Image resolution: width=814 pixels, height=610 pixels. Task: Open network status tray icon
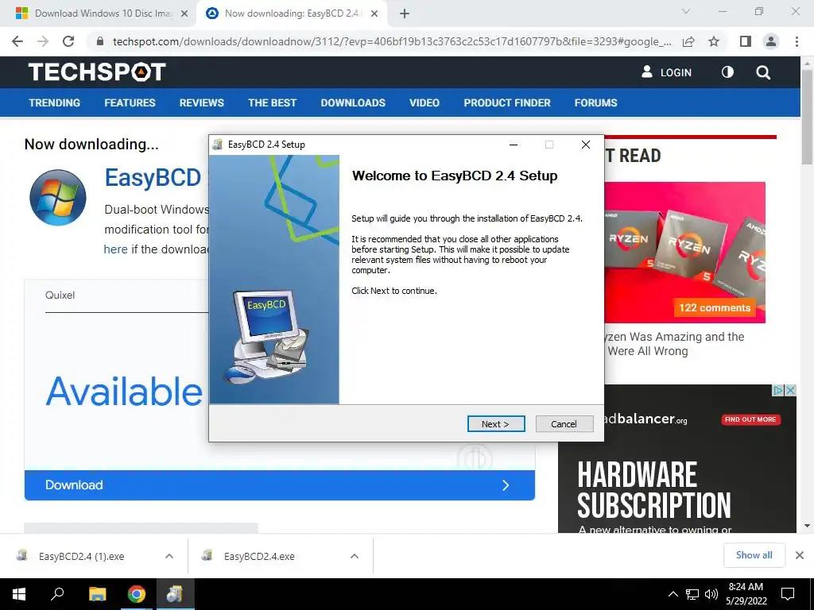692,594
